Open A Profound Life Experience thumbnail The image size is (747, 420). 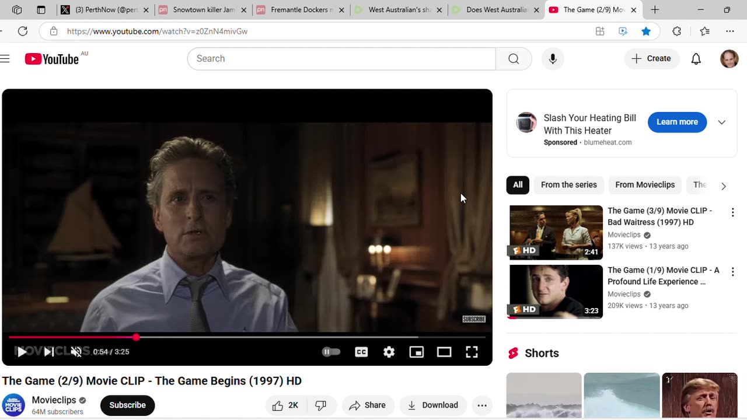point(556,292)
